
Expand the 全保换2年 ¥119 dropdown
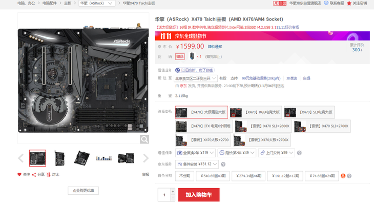pos(196,153)
